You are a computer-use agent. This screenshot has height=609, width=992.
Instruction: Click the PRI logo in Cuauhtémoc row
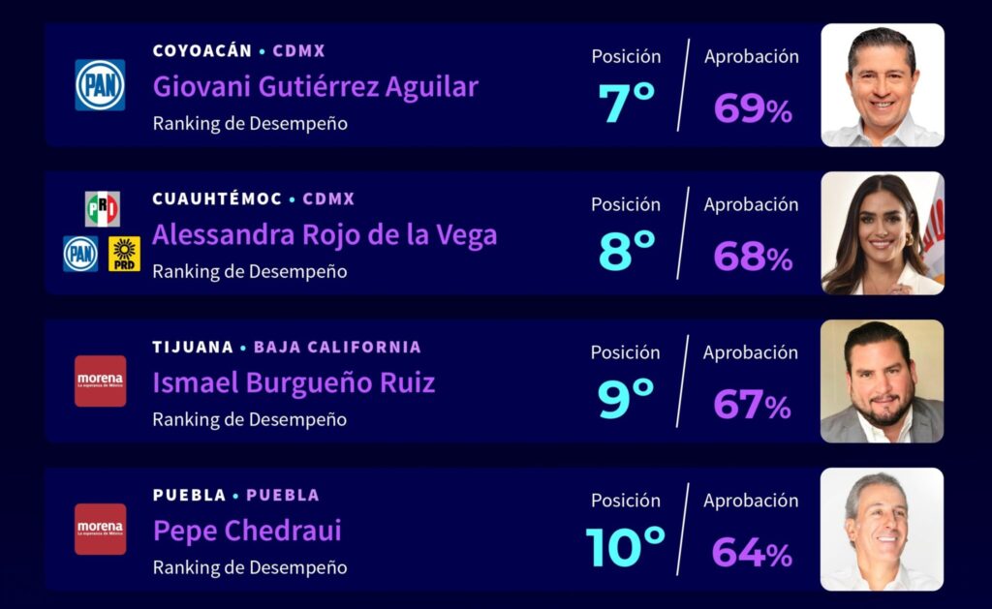coord(102,208)
